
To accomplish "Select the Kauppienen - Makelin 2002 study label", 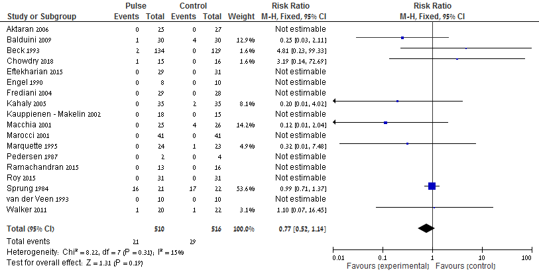I will pos(53,112).
